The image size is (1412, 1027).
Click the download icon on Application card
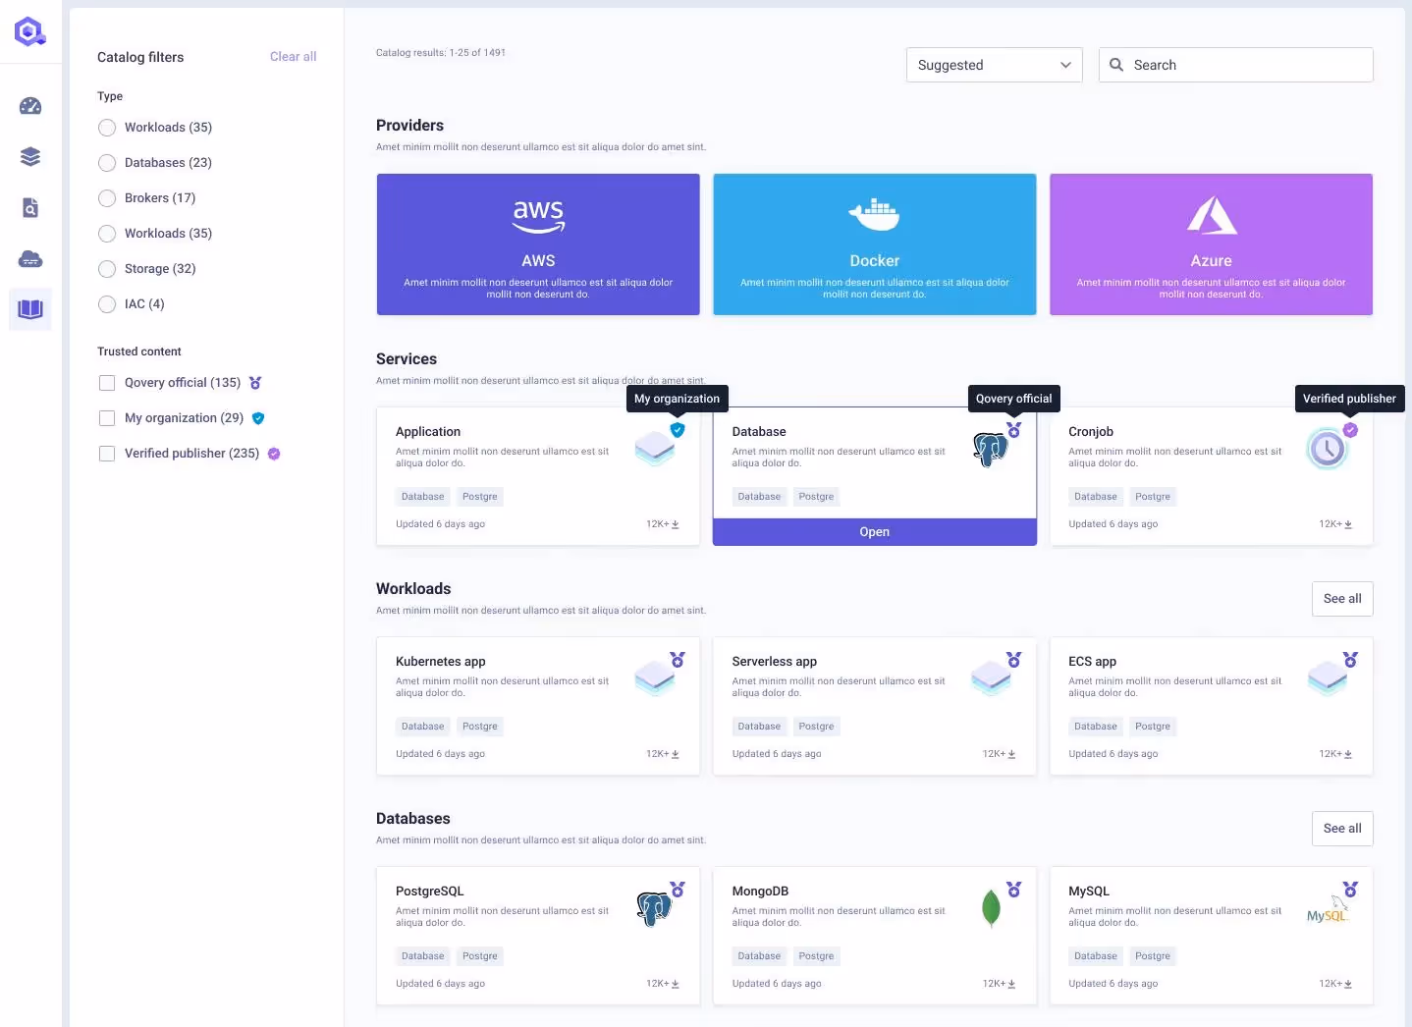(x=676, y=524)
